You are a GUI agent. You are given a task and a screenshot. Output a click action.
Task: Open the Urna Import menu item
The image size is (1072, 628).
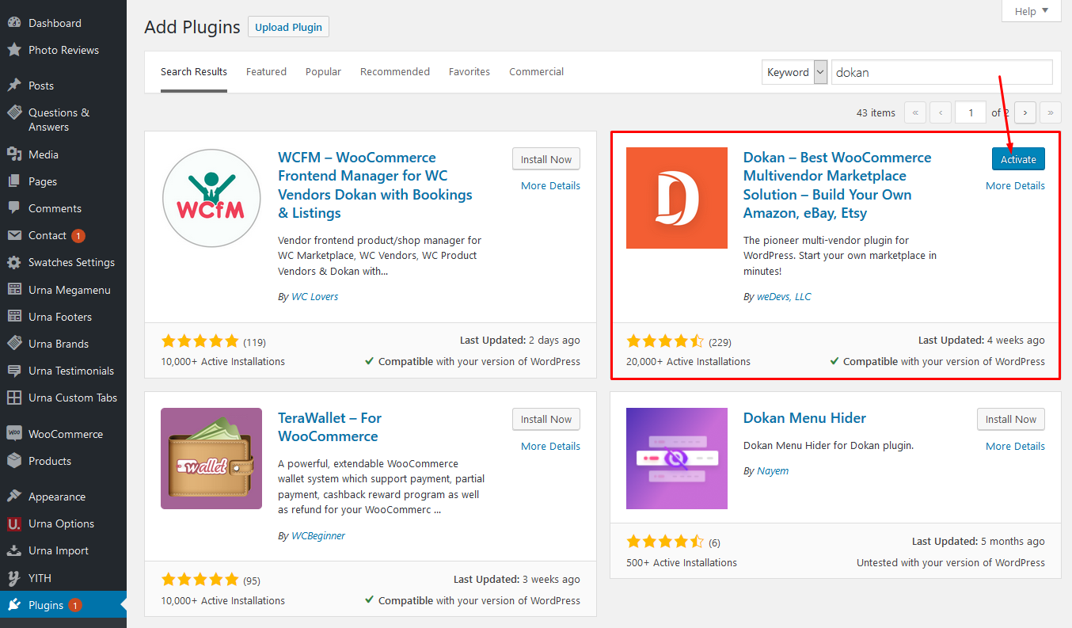tap(59, 550)
